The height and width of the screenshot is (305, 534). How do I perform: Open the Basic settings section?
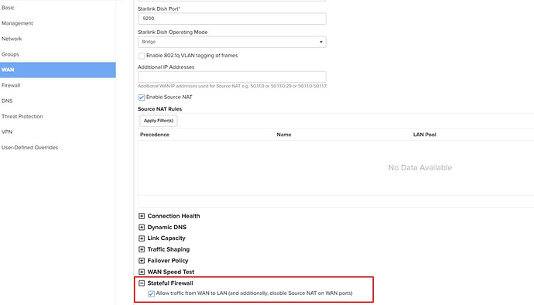point(8,8)
